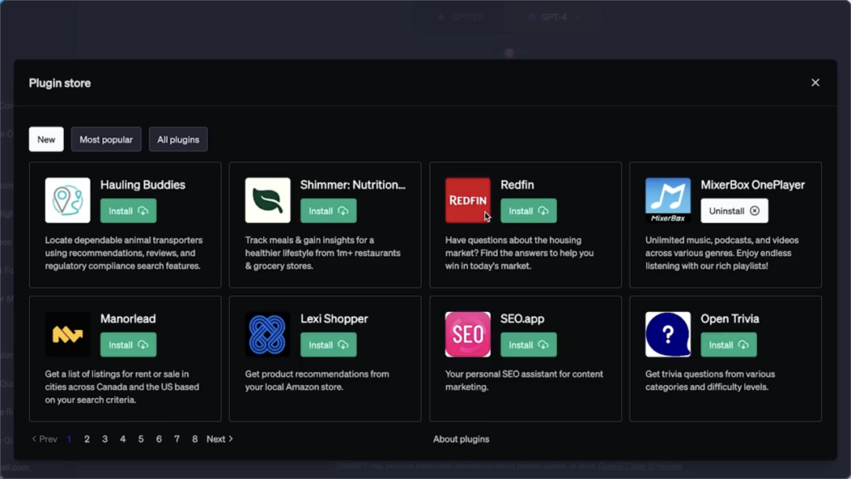Click the Lexi Shopper blue knot logo
The image size is (851, 479).
pyautogui.click(x=268, y=334)
